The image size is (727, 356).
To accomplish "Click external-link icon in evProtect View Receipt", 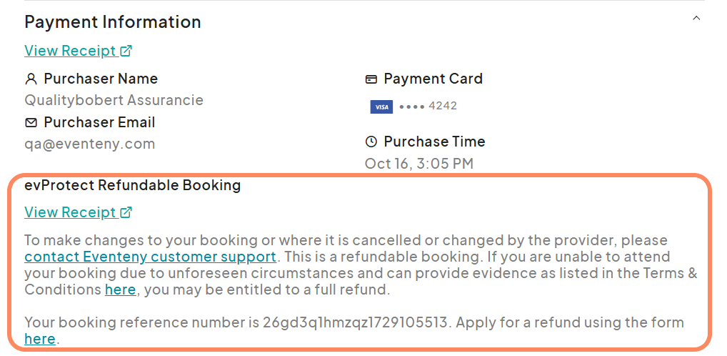I will click(x=126, y=212).
